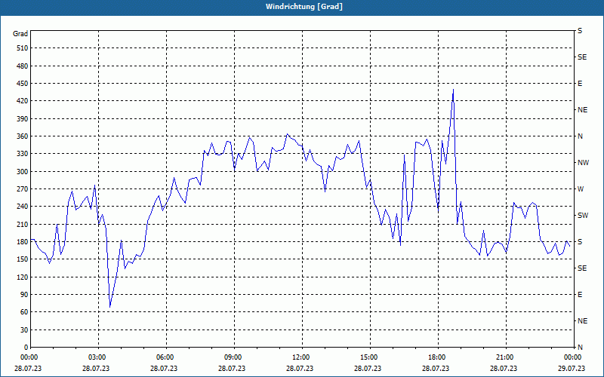This screenshot has height=377, width=604.
Task: Select the NE compass label beside 30 gridline
Action: click(582, 321)
